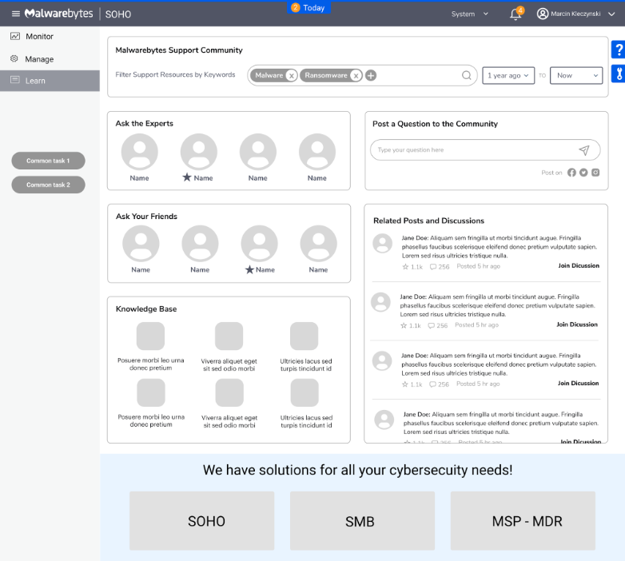Image resolution: width=625 pixels, height=561 pixels.
Task: Remove the Ransomware keyword filter chip
Action: pyautogui.click(x=356, y=76)
